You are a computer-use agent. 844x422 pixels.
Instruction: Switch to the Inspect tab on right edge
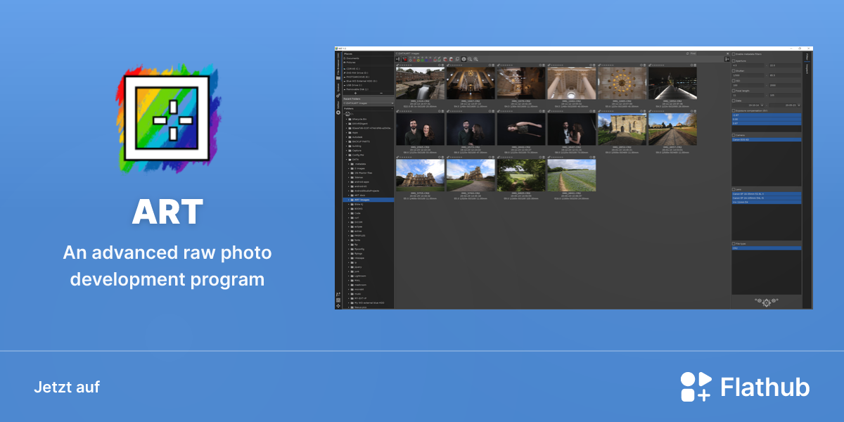(x=807, y=69)
